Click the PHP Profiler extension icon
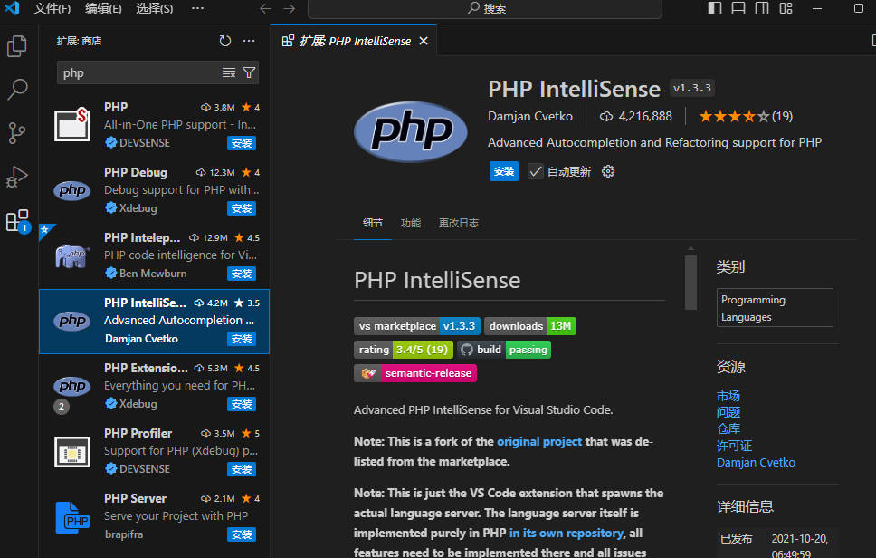This screenshot has width=876, height=558. 72,452
